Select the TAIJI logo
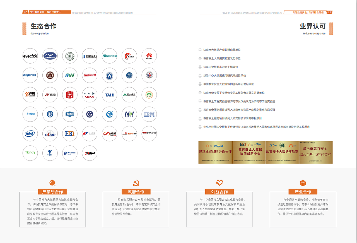Screen dimensions: 357x243 (109, 95)
